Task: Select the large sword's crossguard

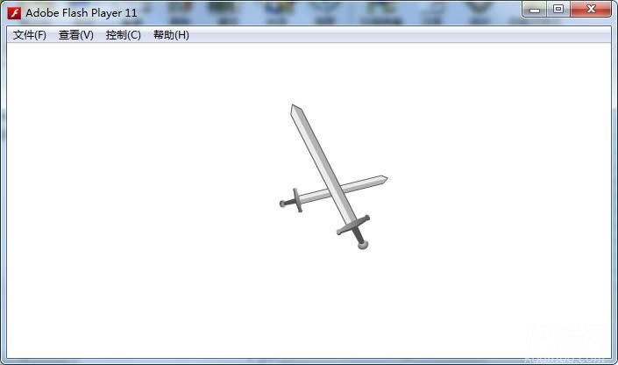Action: [352, 225]
